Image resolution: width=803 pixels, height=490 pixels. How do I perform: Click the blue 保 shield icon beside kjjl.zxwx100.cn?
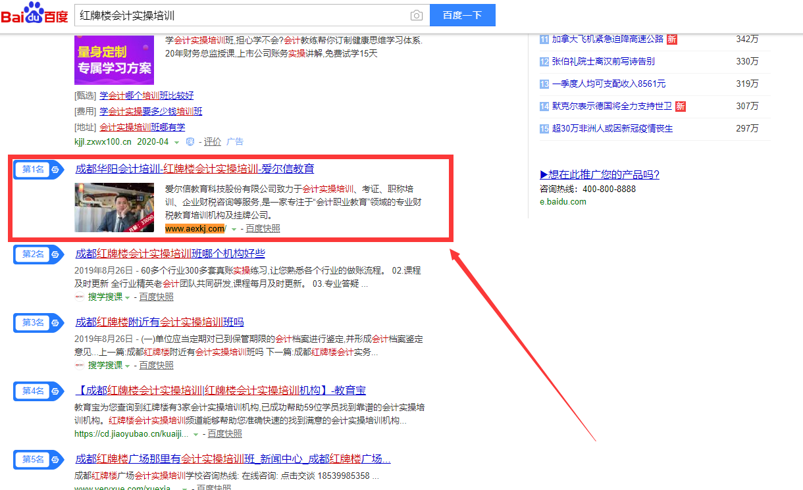pos(190,142)
